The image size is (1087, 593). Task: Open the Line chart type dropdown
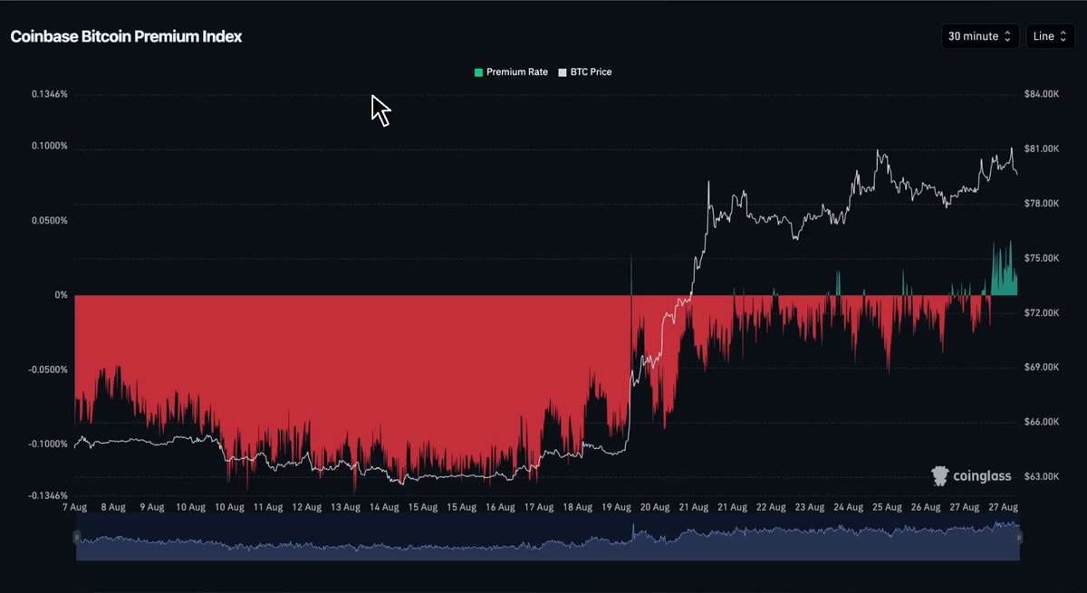click(1051, 36)
